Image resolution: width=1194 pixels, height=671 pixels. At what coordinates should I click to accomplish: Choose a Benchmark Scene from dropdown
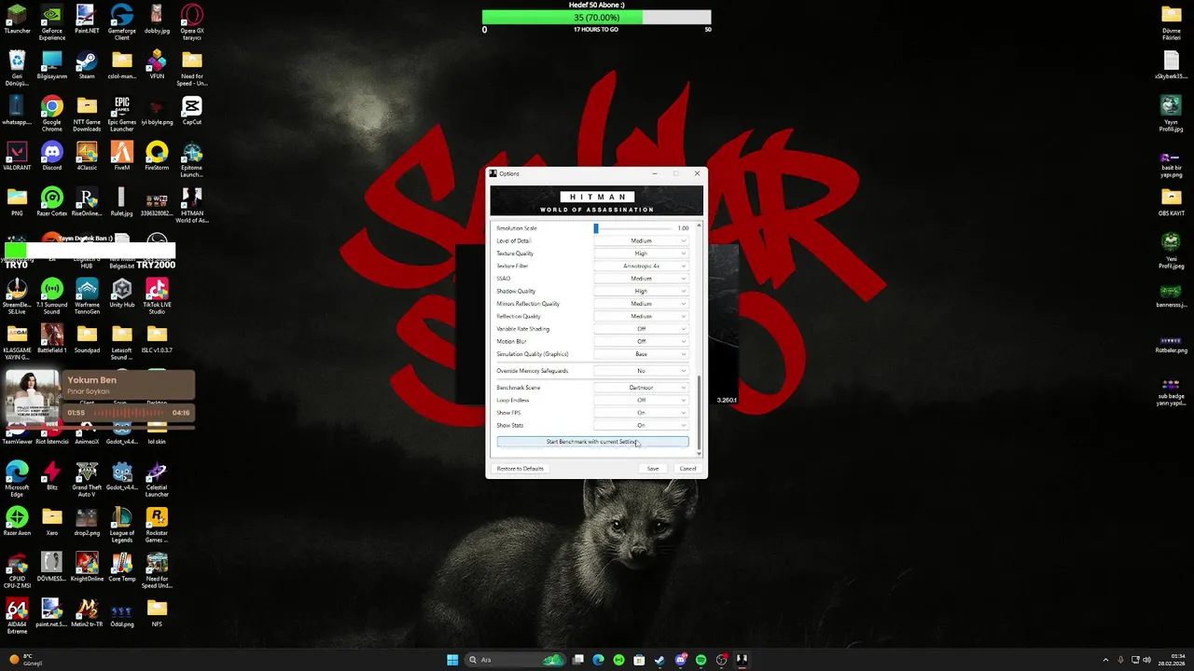[641, 388]
